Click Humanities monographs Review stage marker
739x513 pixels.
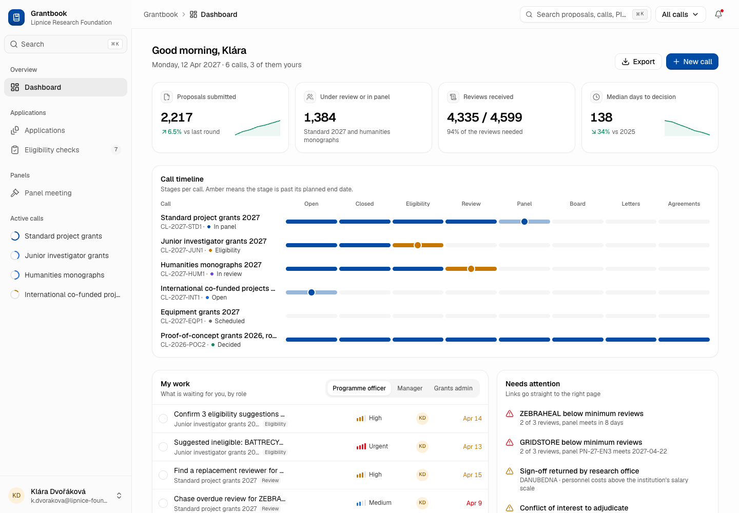pyautogui.click(x=471, y=269)
